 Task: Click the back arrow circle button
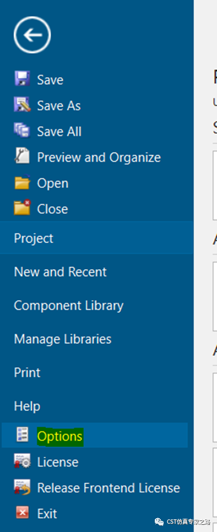pyautogui.click(x=32, y=35)
